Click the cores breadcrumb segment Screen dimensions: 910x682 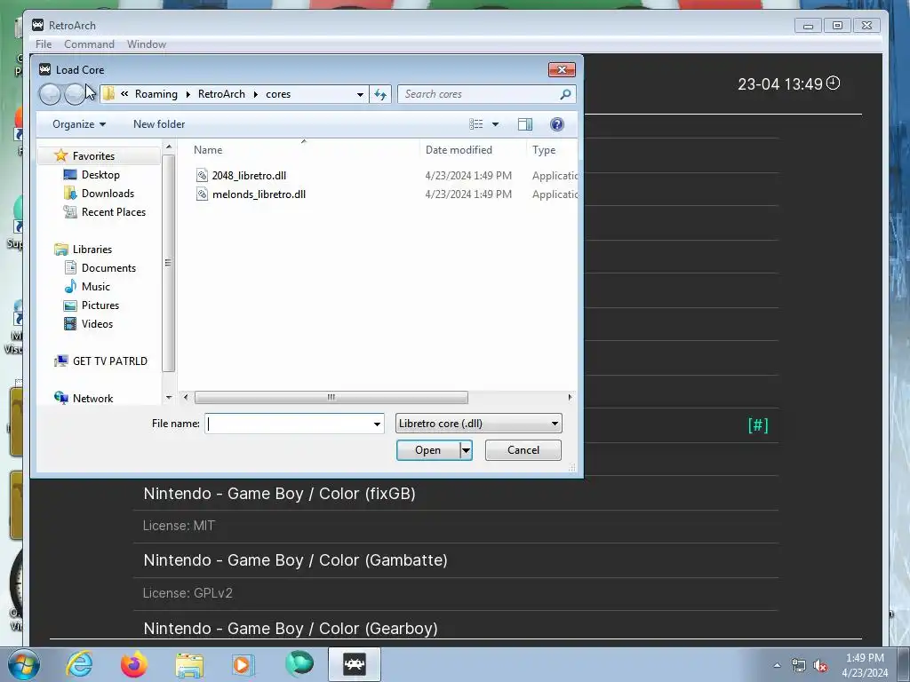(278, 94)
